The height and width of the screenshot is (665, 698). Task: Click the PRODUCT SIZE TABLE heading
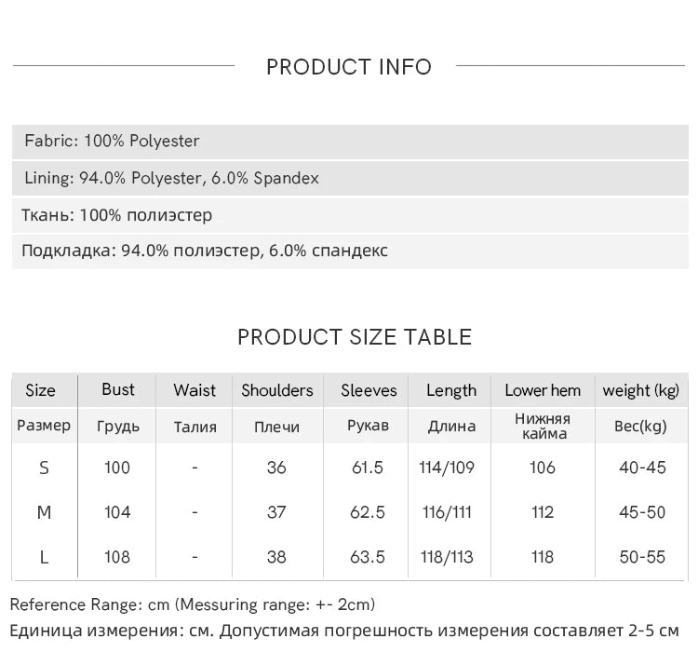pyautogui.click(x=355, y=337)
